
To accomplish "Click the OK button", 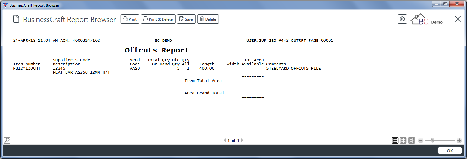I will 450,151.
